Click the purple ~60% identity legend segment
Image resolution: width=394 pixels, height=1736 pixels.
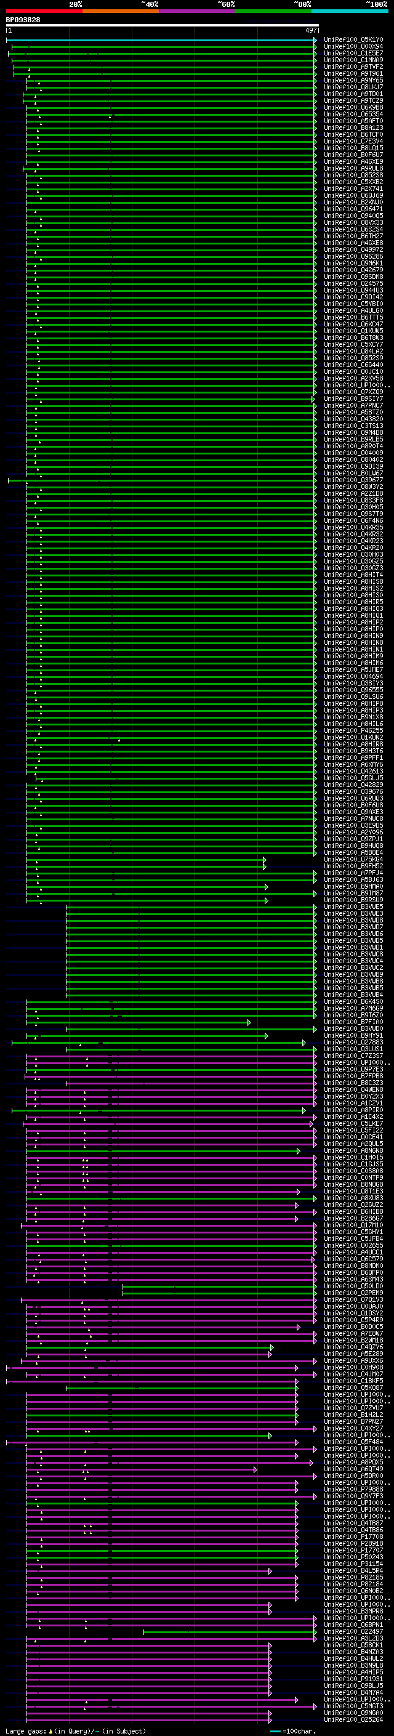click(196, 11)
